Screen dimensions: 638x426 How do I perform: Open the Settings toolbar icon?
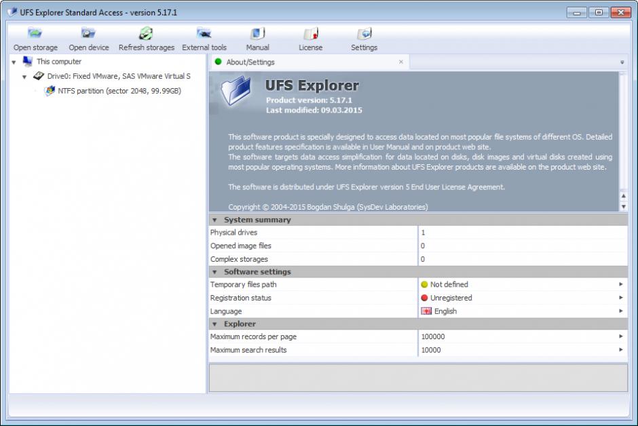(x=364, y=33)
